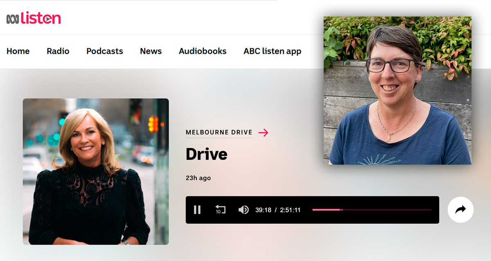Screen dimensions: 491x261
Task: Open the Drive episode title
Action: pyautogui.click(x=206, y=154)
